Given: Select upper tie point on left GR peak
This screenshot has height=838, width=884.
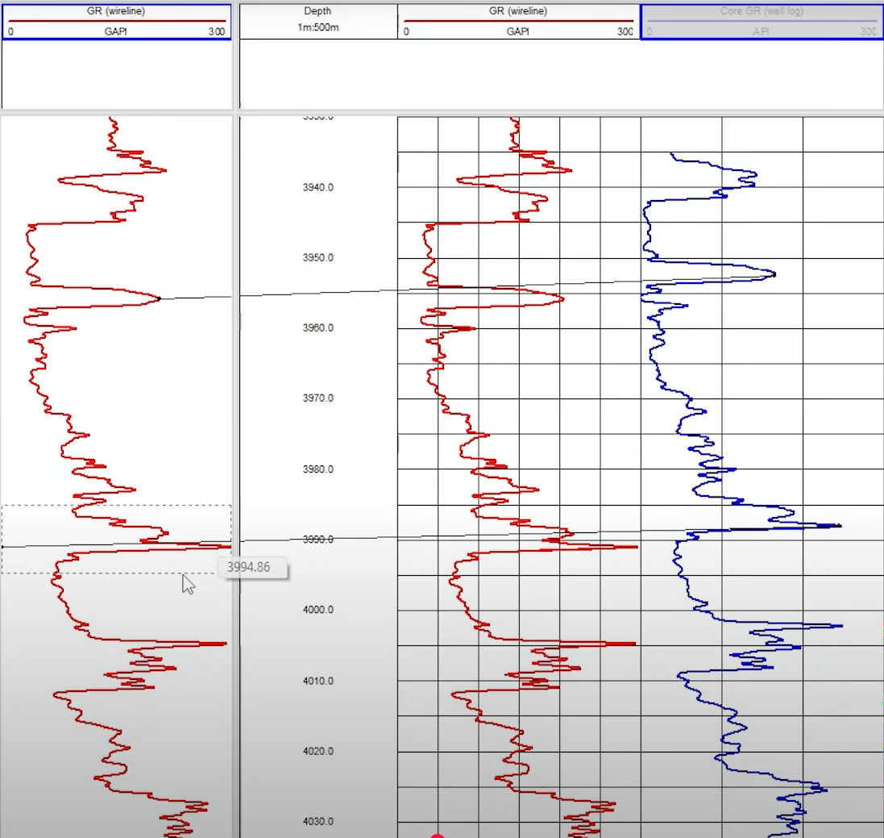Looking at the screenshot, I should (159, 298).
